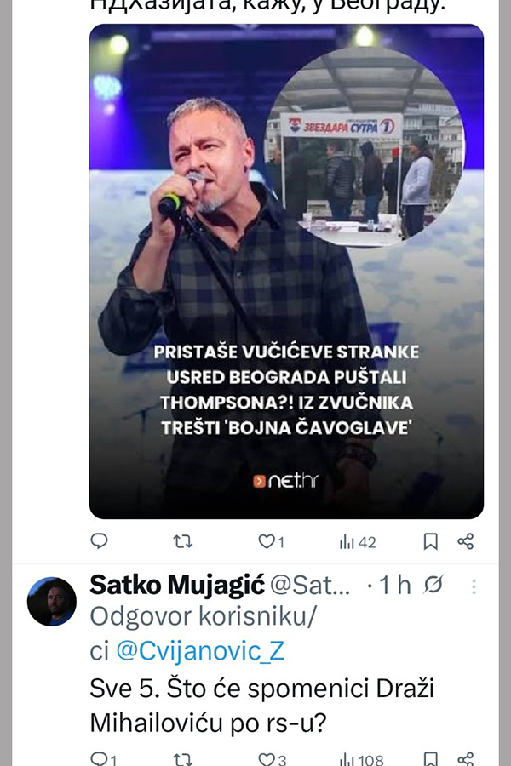Image resolution: width=511 pixels, height=766 pixels.
Task: Open Satko Mujagić's profile avatar
Action: coord(51,601)
